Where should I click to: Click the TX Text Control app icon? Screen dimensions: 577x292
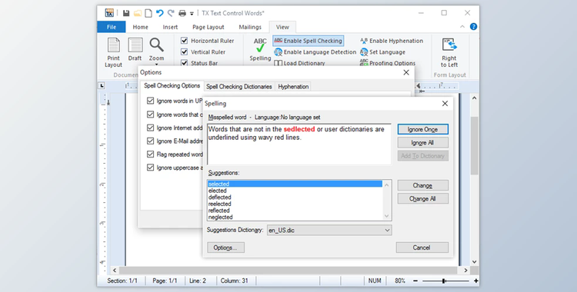tap(109, 13)
